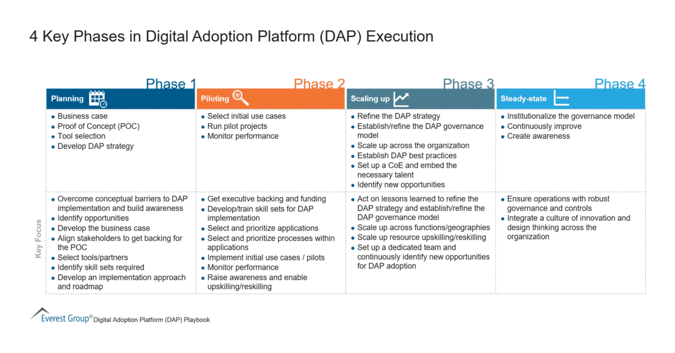Select 'Implement initial use cases / pilots'
675x353 pixels.
(x=266, y=257)
